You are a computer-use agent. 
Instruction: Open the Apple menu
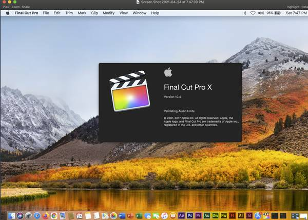point(8,13)
